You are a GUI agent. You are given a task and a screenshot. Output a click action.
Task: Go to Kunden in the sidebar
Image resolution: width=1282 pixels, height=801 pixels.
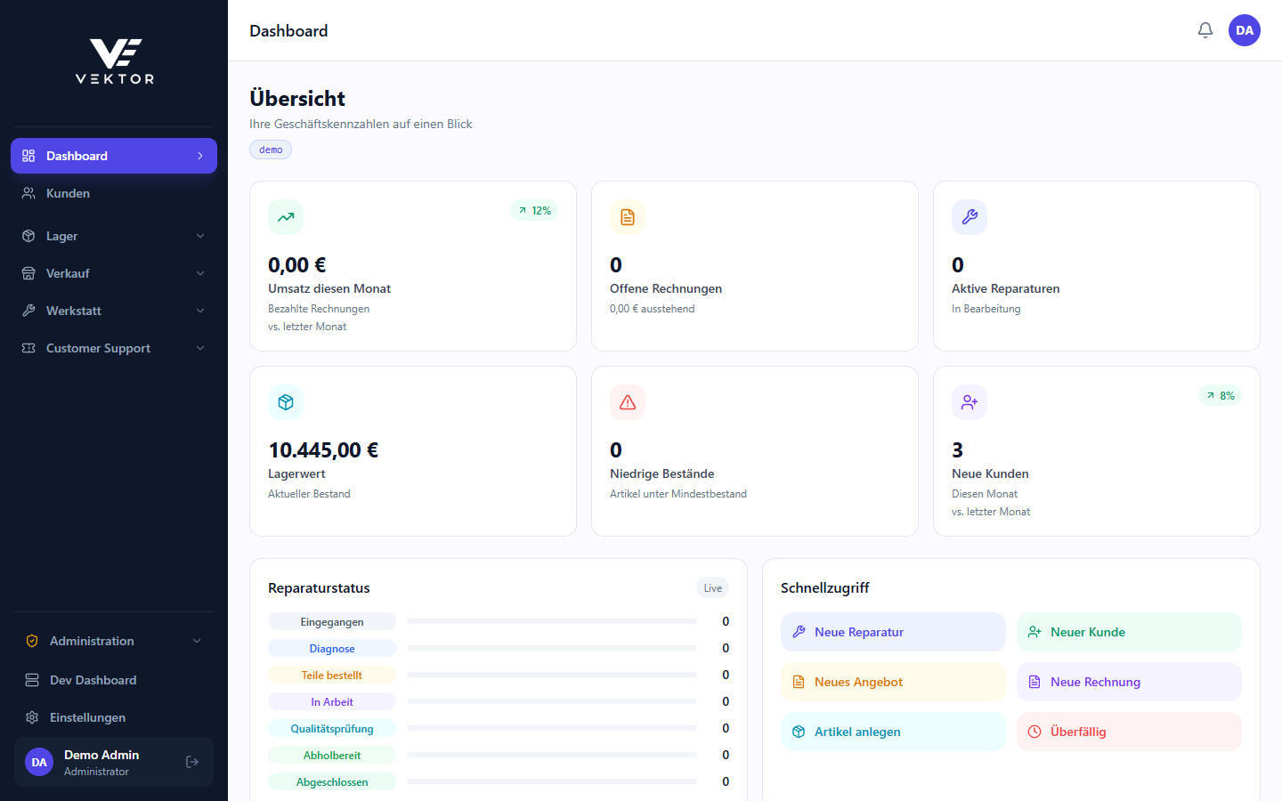pyautogui.click(x=114, y=193)
